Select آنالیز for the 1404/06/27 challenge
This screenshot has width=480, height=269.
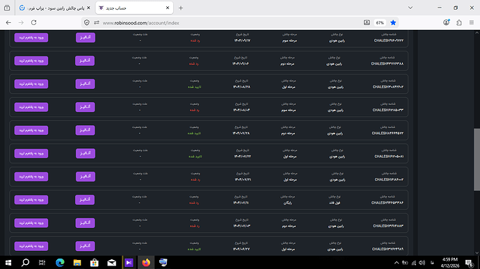click(85, 246)
